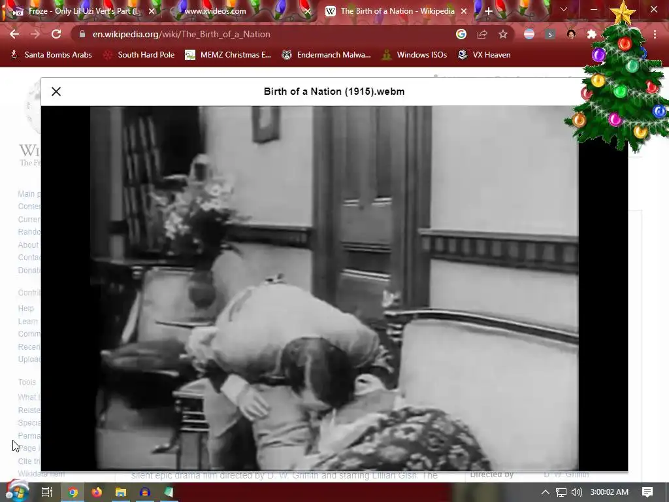
Task: Close the www.xvideos.com tab
Action: (308, 11)
